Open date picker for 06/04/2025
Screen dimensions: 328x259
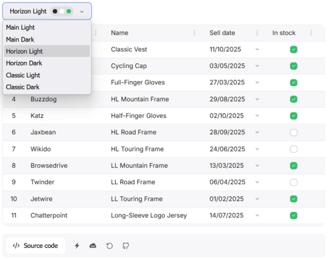click(257, 182)
